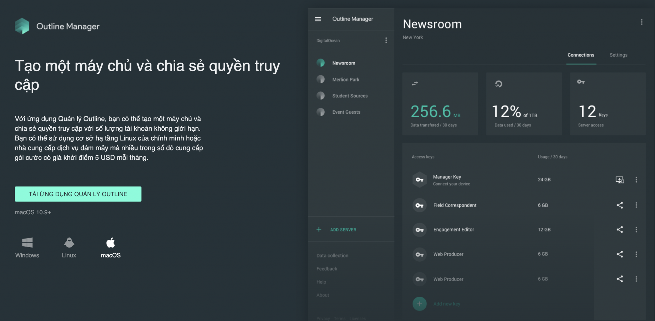
Task: Select the Student Sources server
Action: (350, 96)
